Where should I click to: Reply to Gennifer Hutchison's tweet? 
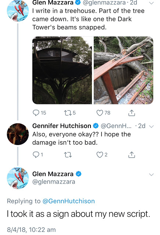(38, 155)
